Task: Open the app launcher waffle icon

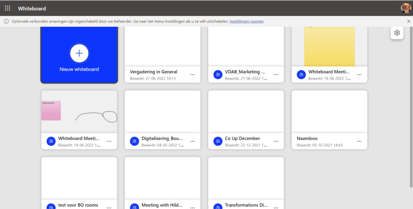Action: click(x=8, y=8)
